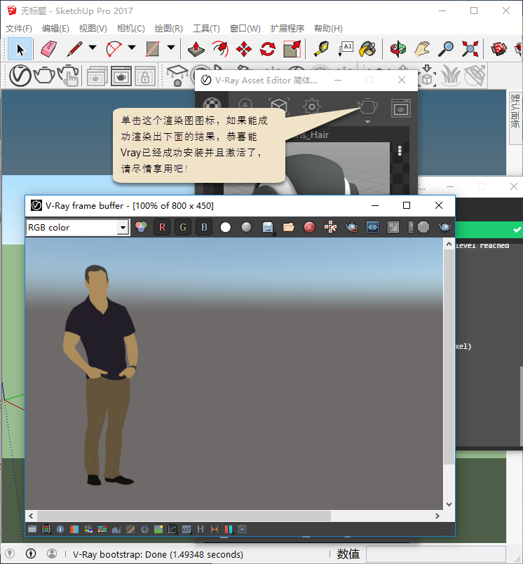Select the Arc tool
The width and height of the screenshot is (523, 564).
[114, 49]
